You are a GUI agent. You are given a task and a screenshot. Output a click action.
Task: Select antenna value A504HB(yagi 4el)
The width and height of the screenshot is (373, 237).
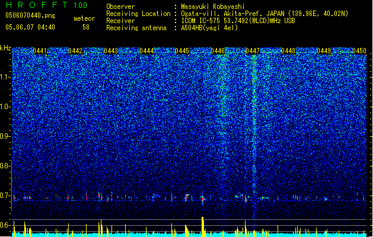pos(209,28)
